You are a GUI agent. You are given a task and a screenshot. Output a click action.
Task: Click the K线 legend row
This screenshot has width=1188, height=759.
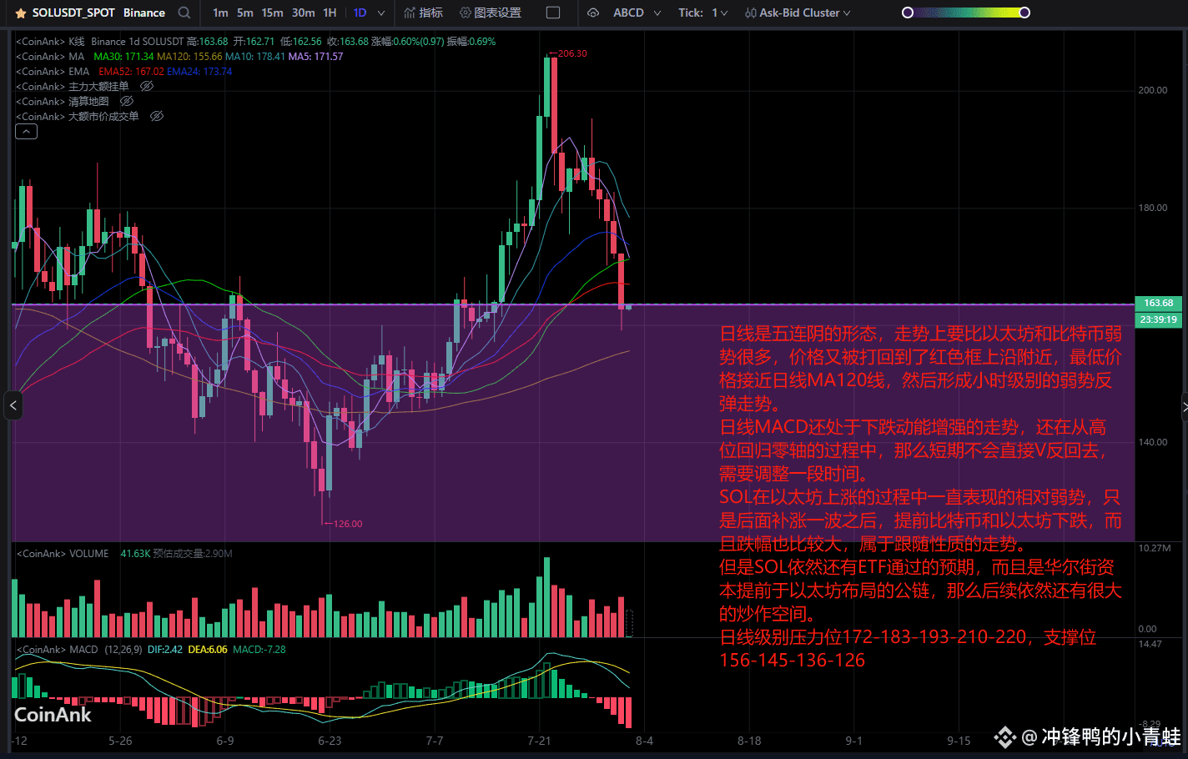coord(255,41)
